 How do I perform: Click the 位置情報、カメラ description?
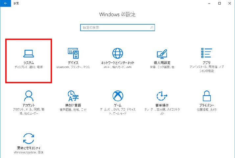[206, 110]
